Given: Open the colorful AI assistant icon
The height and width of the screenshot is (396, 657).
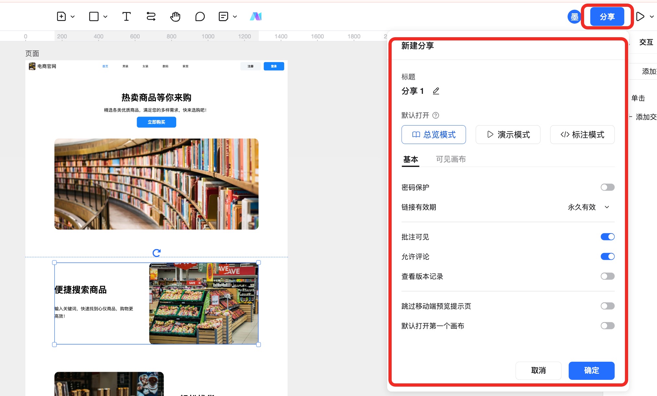Looking at the screenshot, I should (x=256, y=16).
